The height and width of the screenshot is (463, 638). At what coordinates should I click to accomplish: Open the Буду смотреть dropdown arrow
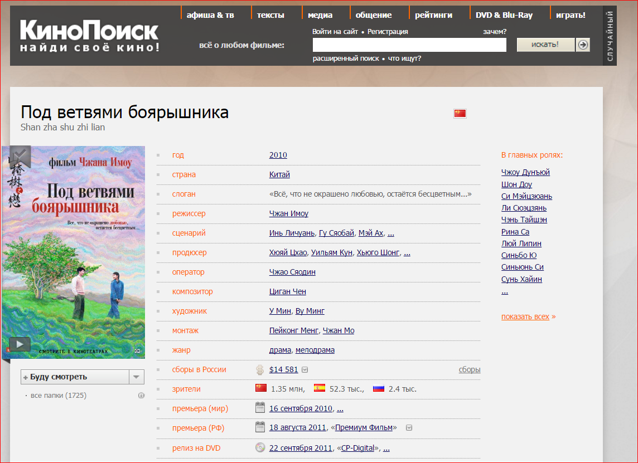(x=137, y=377)
